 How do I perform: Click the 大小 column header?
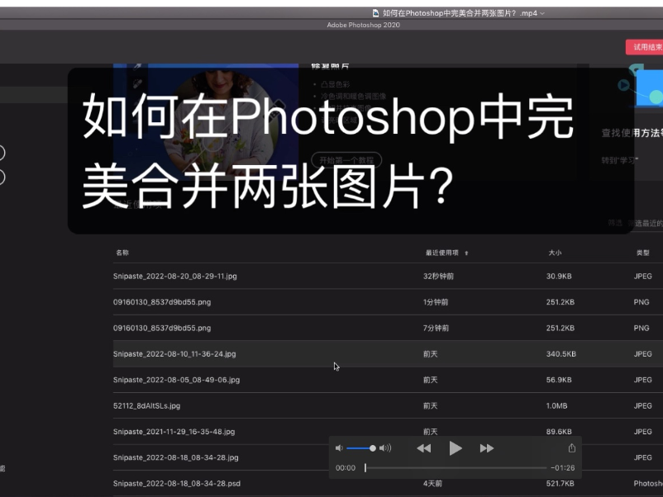[x=556, y=253]
